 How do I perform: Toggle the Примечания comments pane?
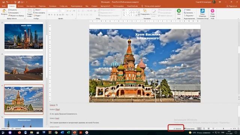pyautogui.click(x=189, y=129)
